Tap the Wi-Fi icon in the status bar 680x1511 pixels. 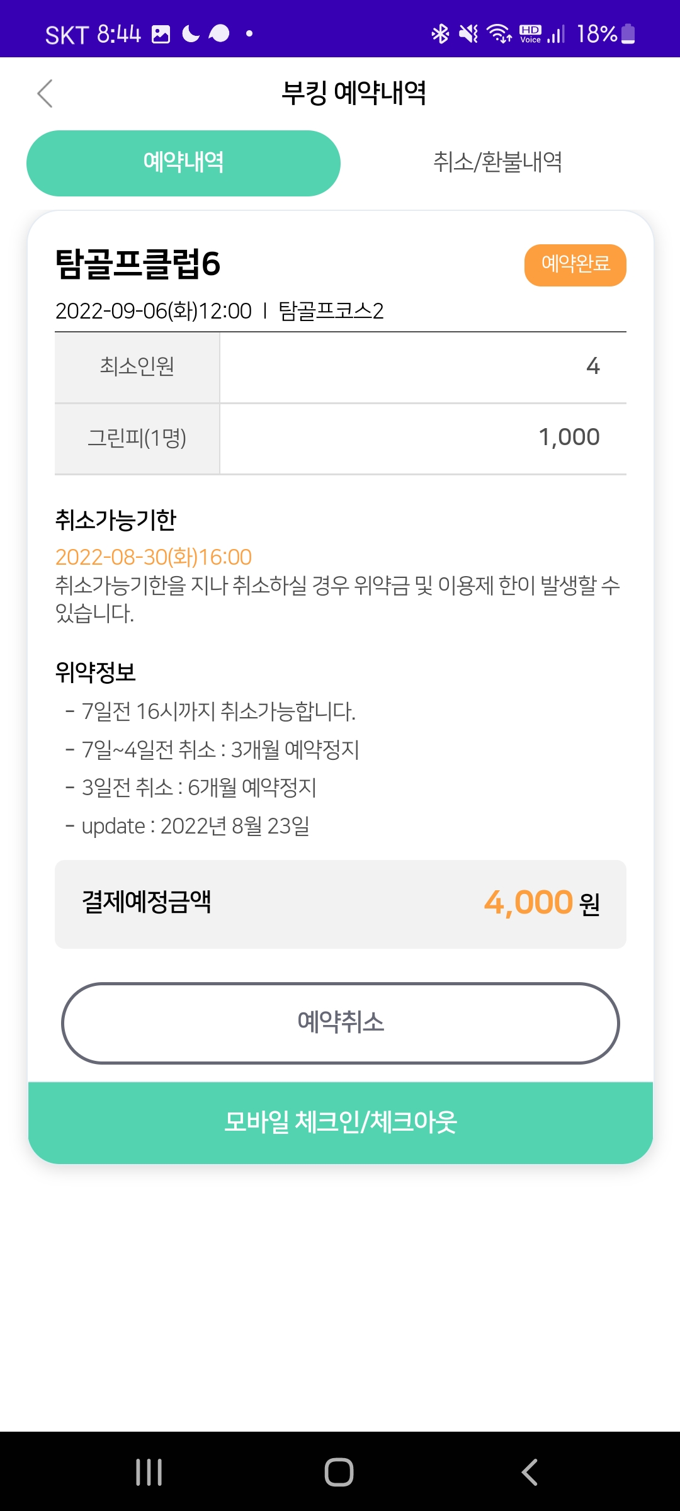point(499,33)
